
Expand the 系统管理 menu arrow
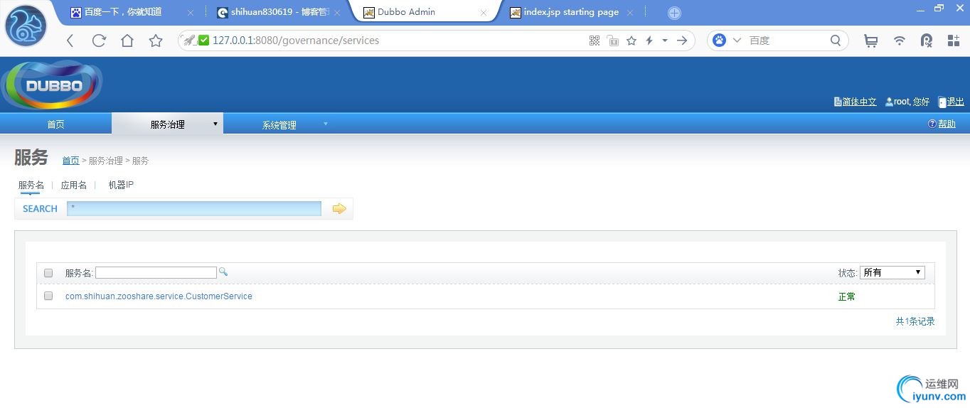click(326, 124)
